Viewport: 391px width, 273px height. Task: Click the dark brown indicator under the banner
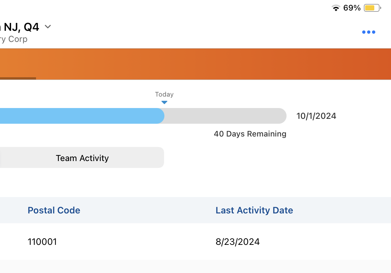(18, 79)
